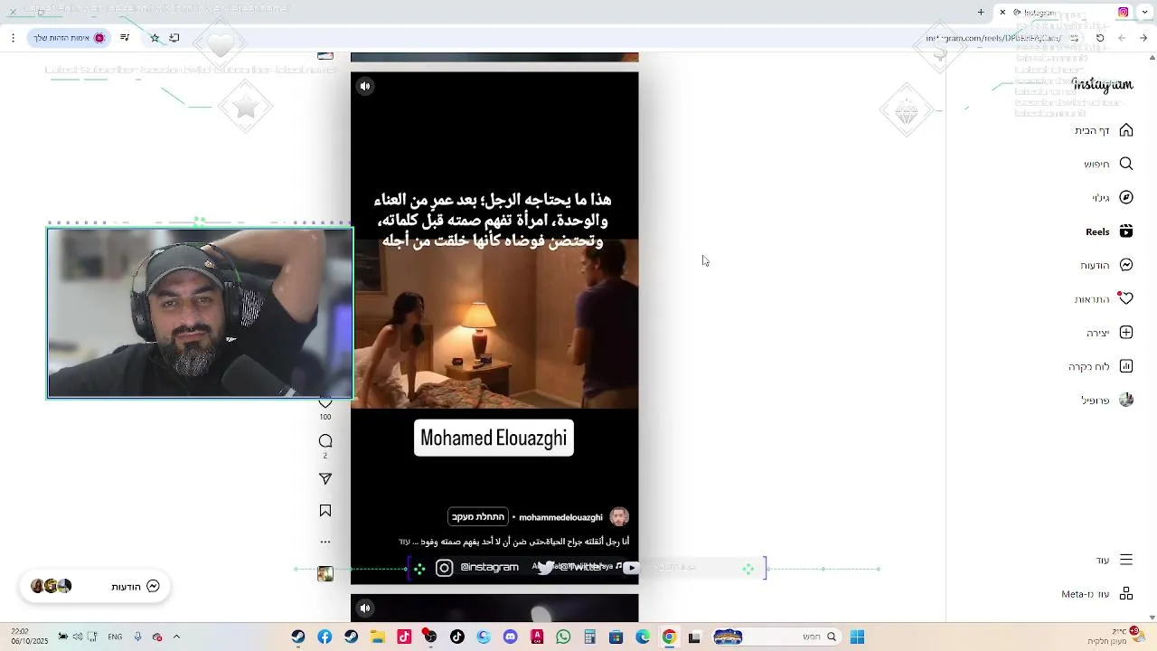Expand the 'עוד' hamburger menu in sidebar
The height and width of the screenshot is (651, 1157).
(x=1114, y=560)
